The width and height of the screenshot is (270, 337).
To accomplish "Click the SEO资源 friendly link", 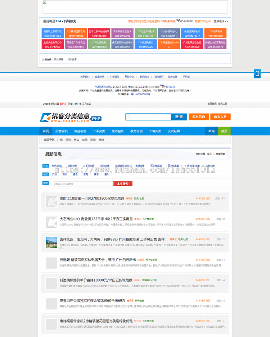I will pyautogui.click(x=72, y=59).
